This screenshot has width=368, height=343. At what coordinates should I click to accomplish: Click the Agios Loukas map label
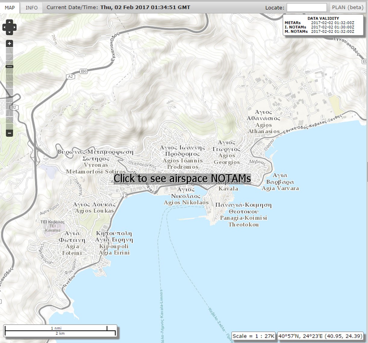click(95, 211)
